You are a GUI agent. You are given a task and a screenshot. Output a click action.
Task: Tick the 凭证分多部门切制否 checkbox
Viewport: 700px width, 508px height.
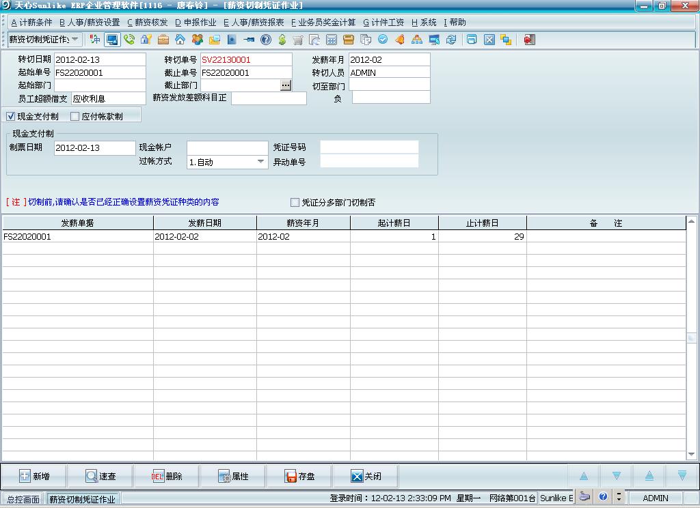click(x=295, y=203)
